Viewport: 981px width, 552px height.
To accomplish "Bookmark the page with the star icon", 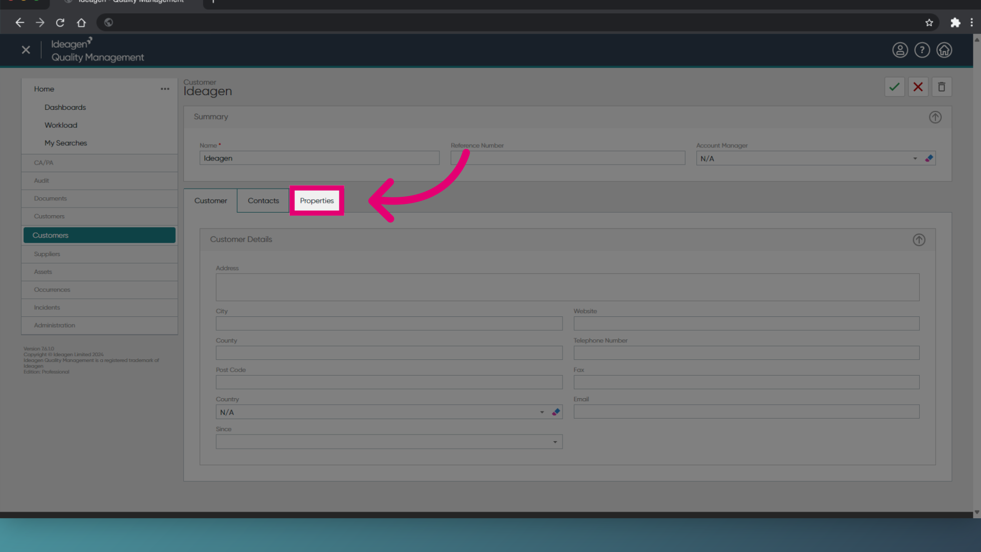I will pyautogui.click(x=929, y=22).
